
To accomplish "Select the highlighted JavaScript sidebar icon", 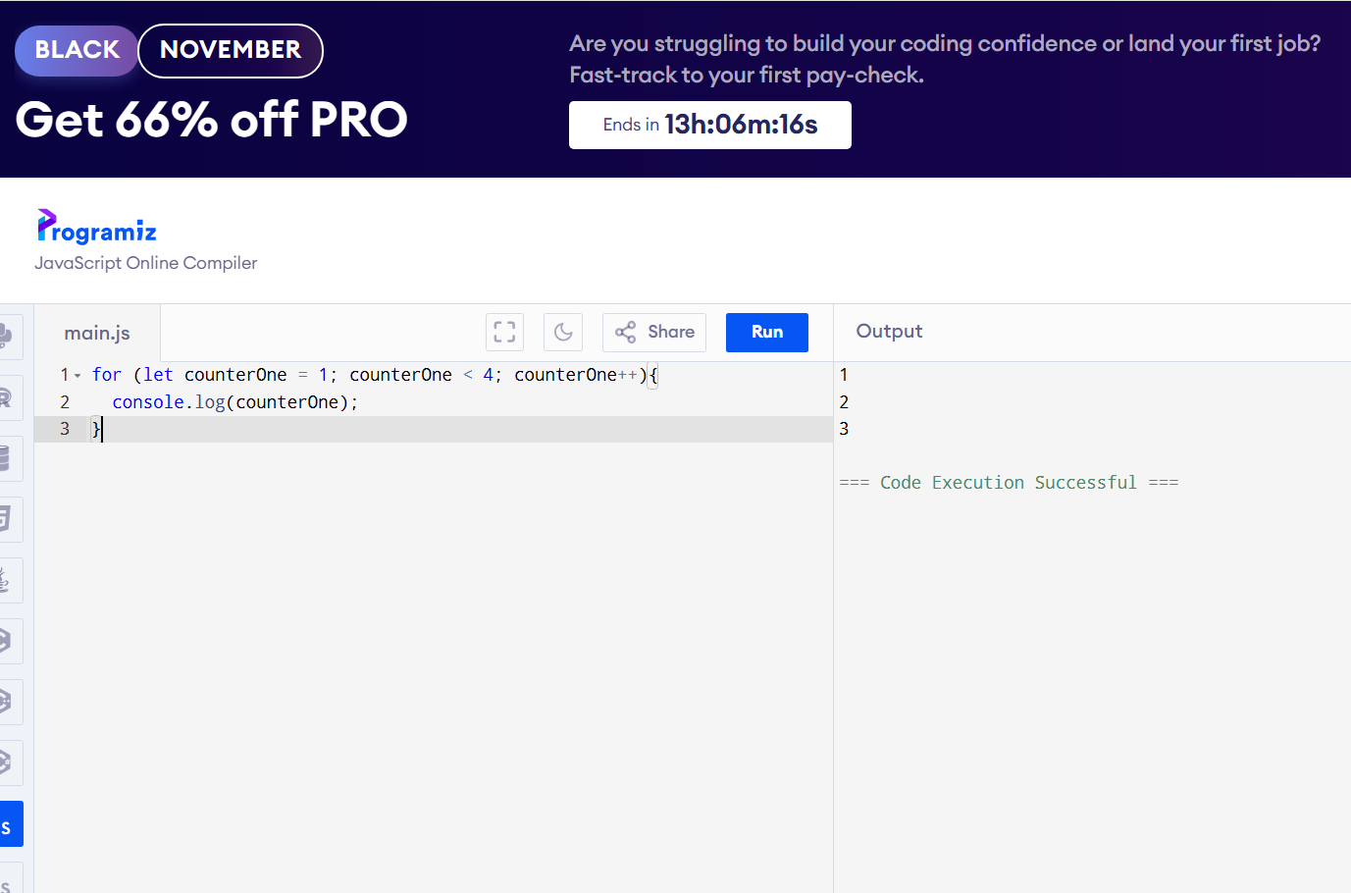I will tap(10, 824).
